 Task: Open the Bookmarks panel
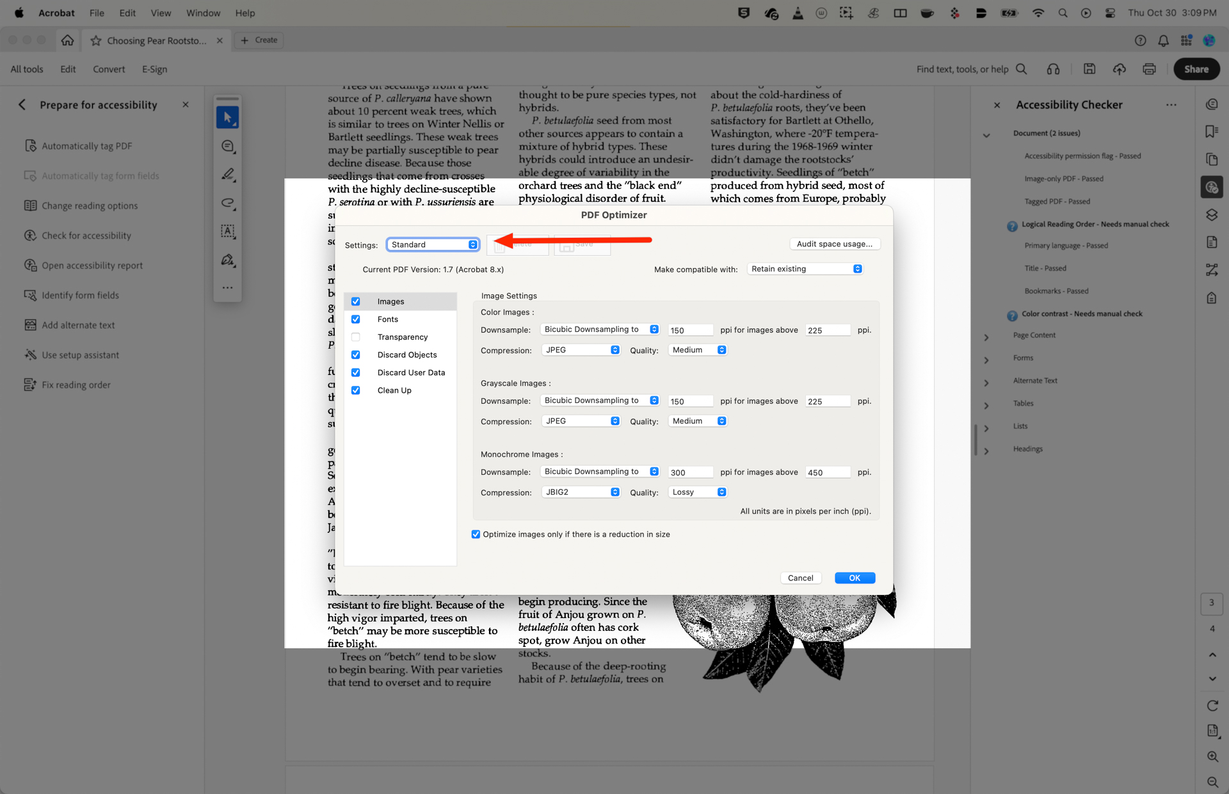coord(1212,131)
